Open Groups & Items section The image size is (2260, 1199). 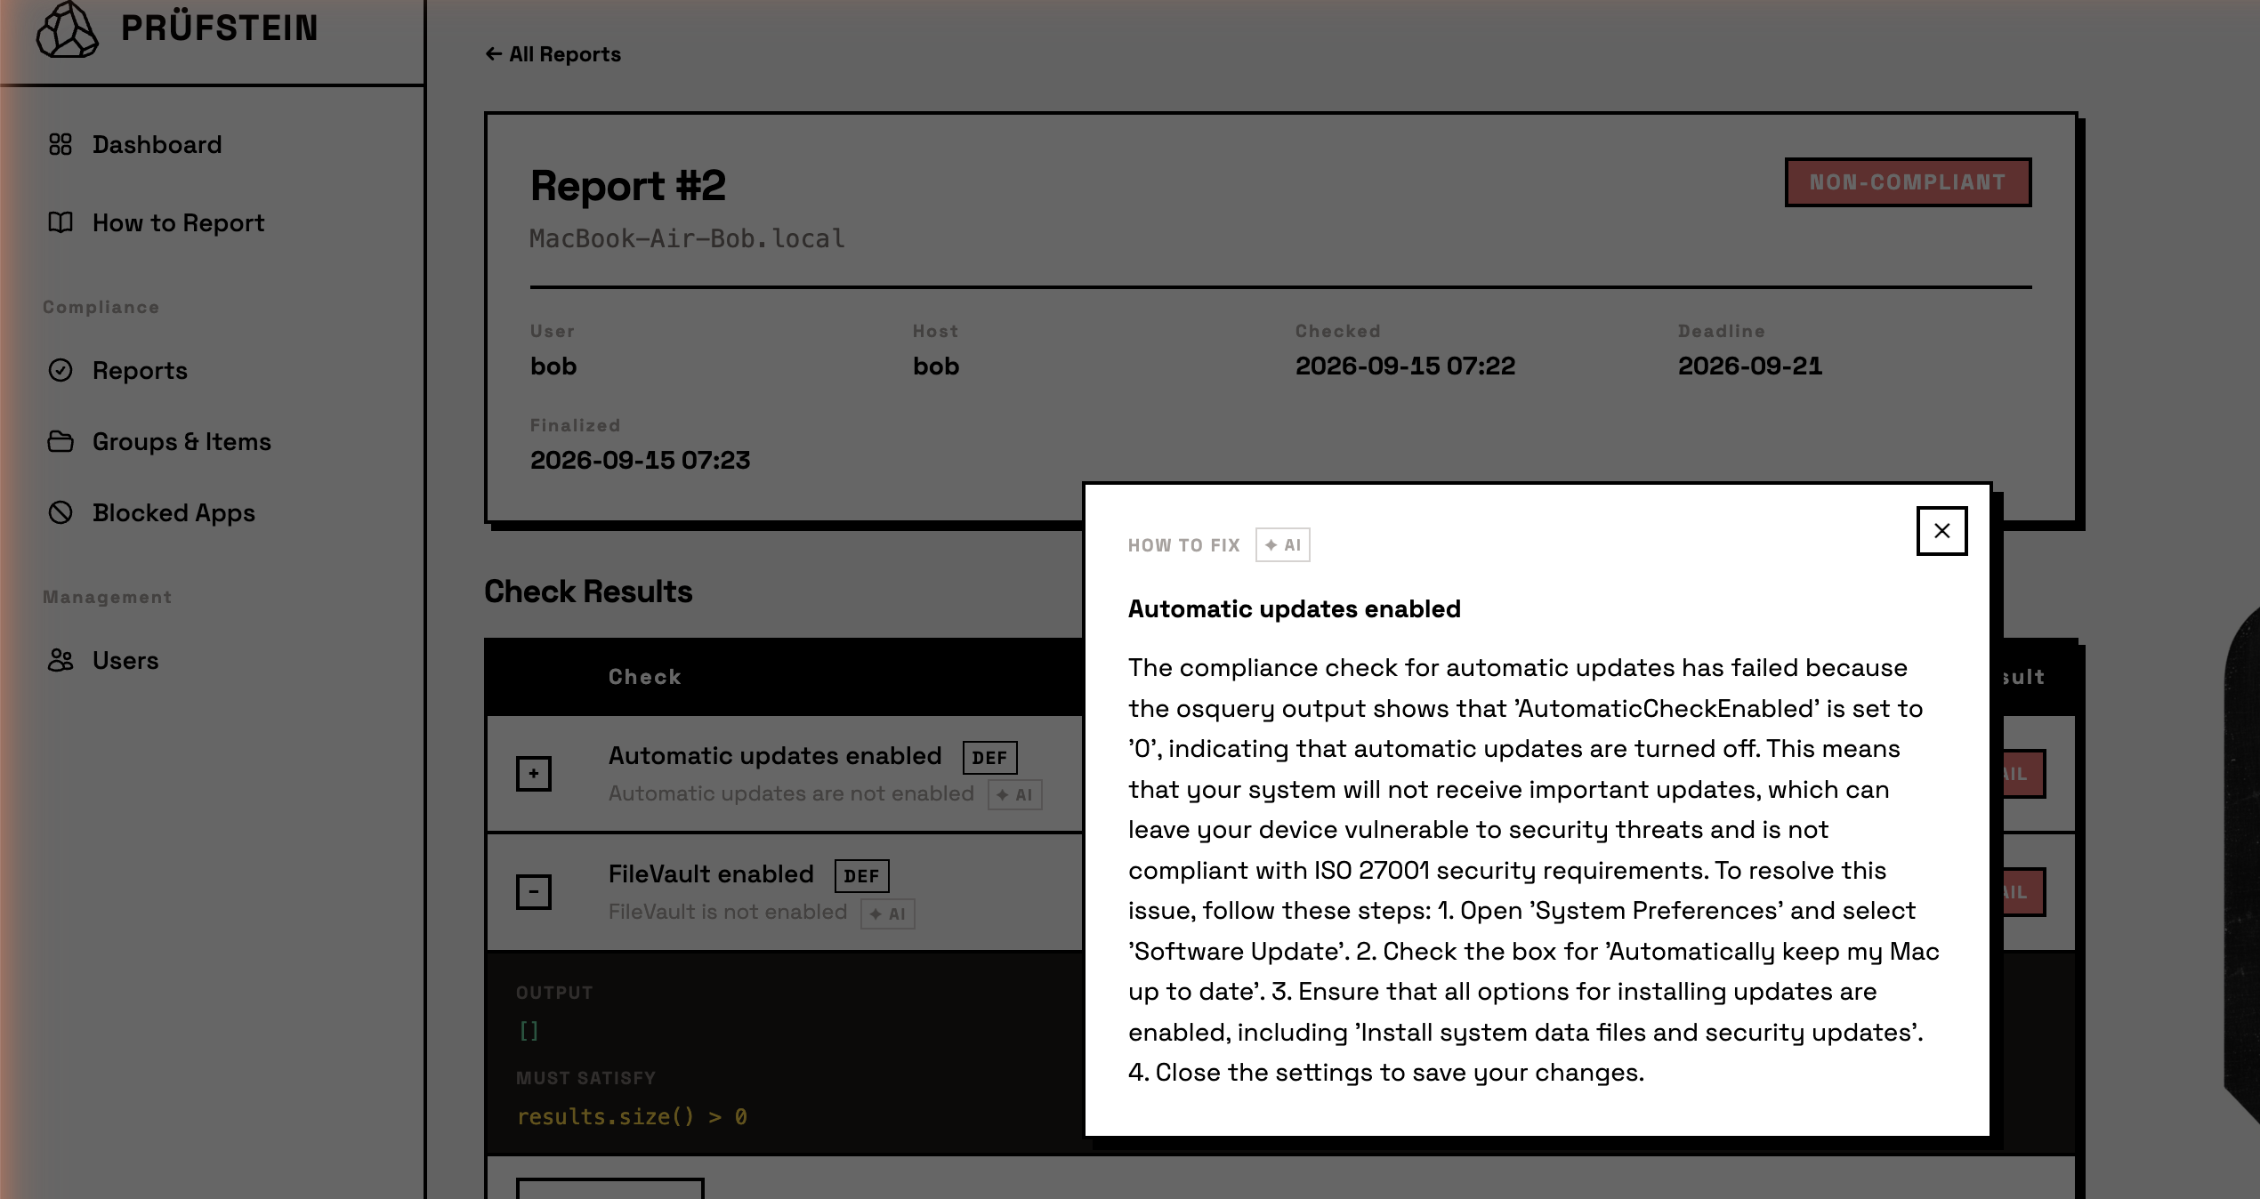tap(182, 441)
